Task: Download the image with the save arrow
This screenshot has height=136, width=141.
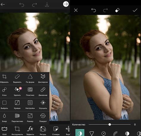Action: [47, 4]
